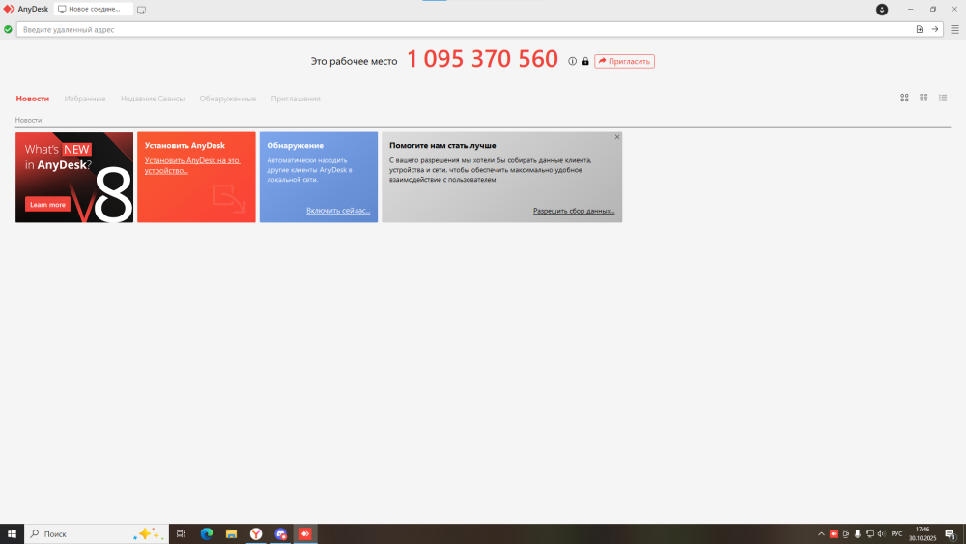Open the AnyDesk main menu hamburger icon
Screen dimensions: 966x544
click(954, 29)
